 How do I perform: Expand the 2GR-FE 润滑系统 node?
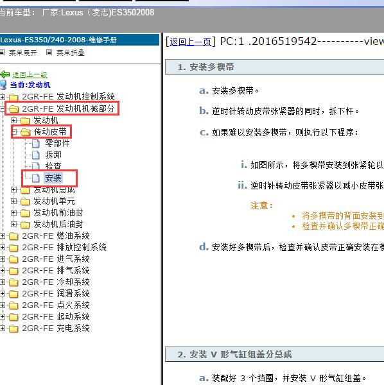[2, 293]
